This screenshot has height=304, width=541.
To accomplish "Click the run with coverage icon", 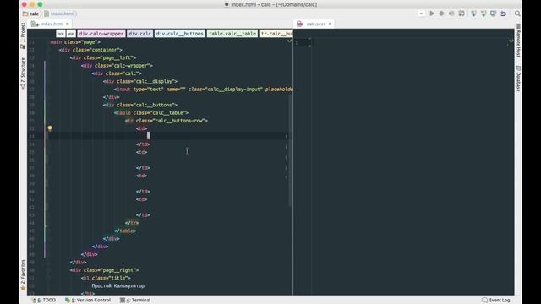I will click(x=451, y=14).
